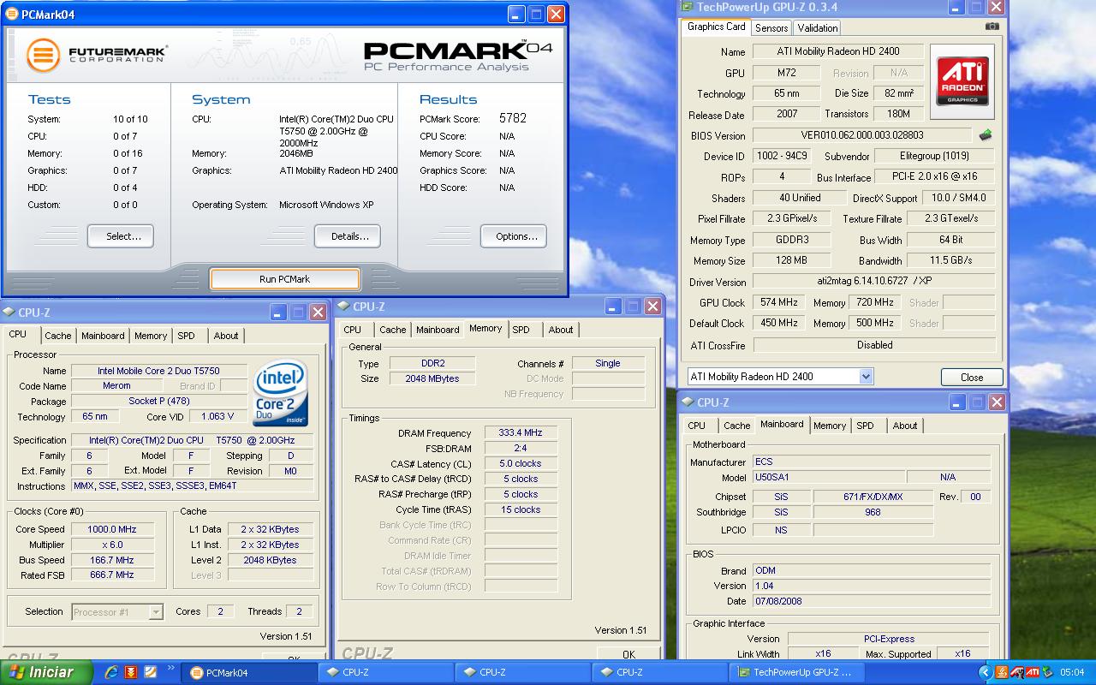Click the CAS# Latency 5.0 clocks value
This screenshot has width=1096, height=685.
[x=521, y=464]
